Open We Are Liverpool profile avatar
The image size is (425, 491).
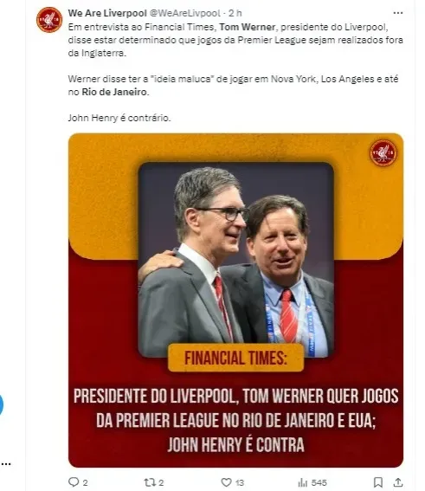point(49,20)
